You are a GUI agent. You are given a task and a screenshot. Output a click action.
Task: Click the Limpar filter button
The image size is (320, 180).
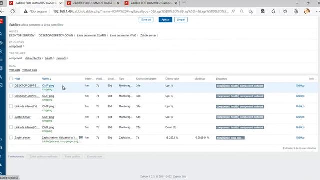(x=181, y=20)
